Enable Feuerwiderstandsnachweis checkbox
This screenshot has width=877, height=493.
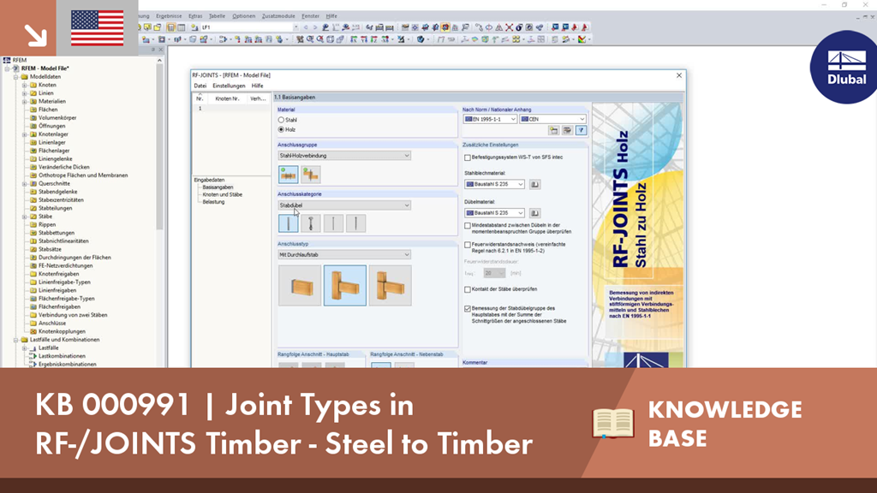(468, 245)
